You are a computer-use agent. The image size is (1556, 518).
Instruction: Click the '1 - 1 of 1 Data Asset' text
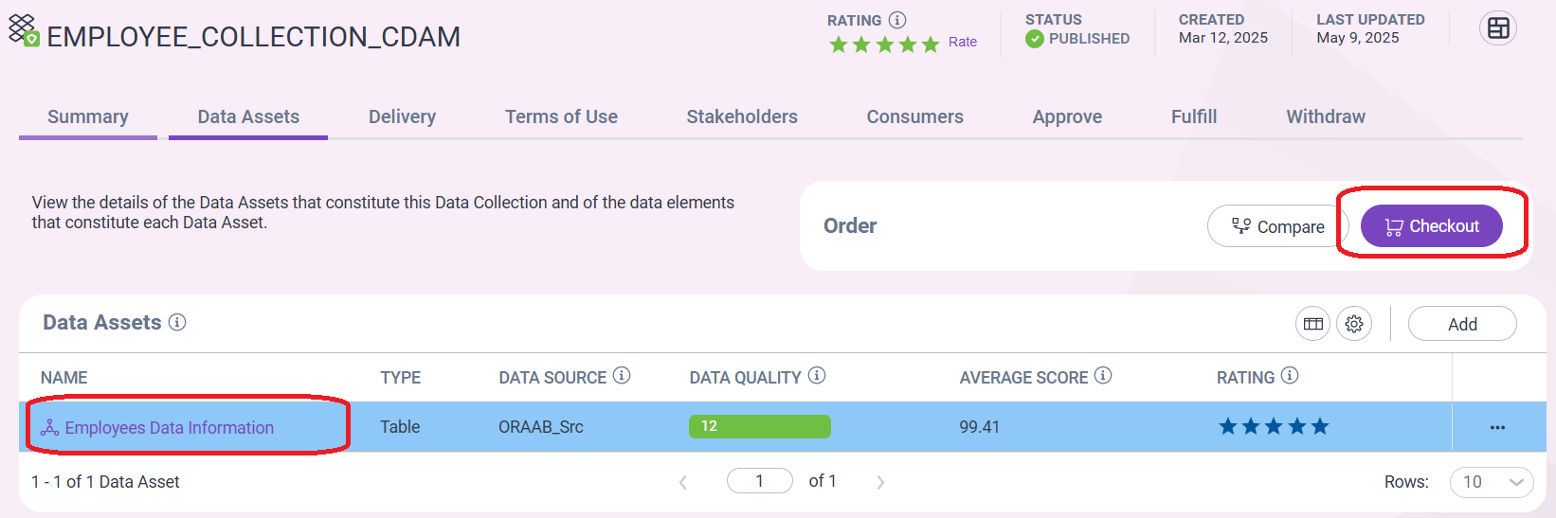coord(105,482)
